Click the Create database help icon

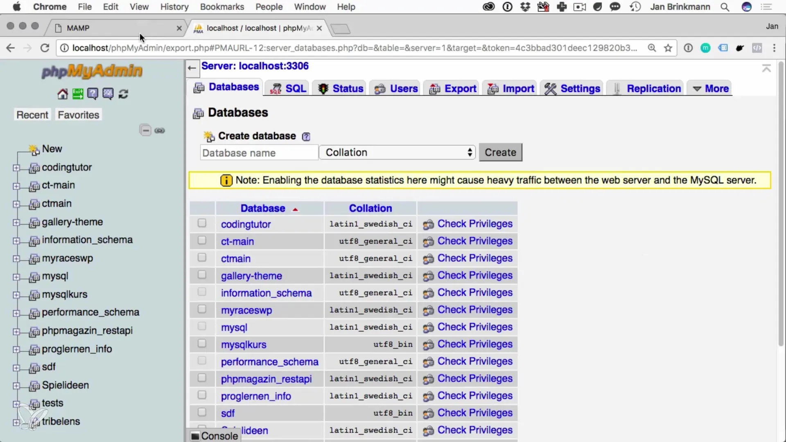(306, 137)
